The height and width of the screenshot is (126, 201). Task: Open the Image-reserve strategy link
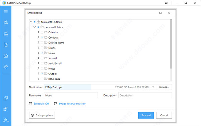(x=72, y=104)
